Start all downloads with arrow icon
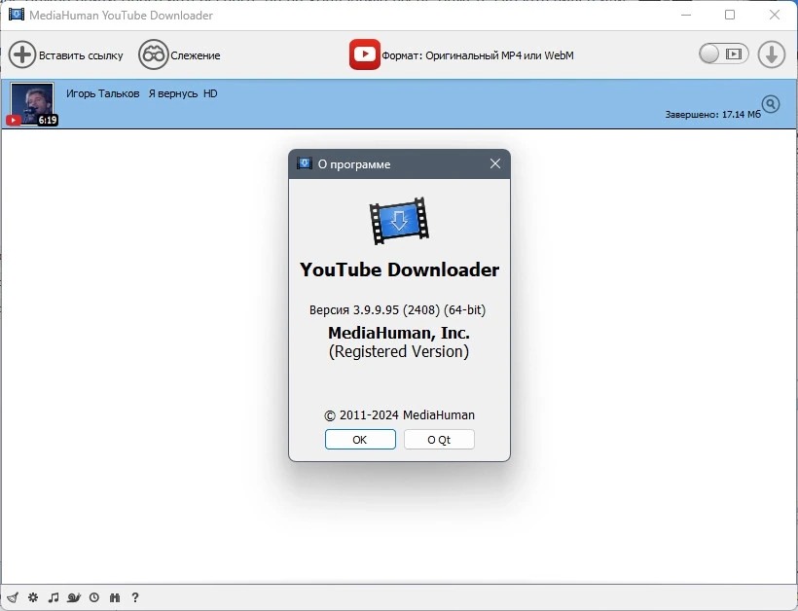 tap(772, 54)
